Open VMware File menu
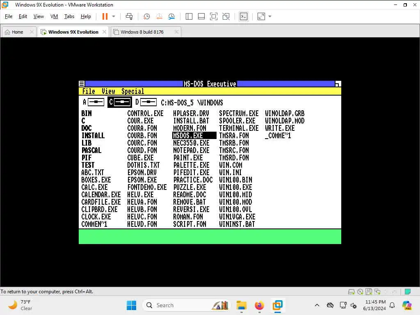Viewport: 420px width, 315px height. click(9, 16)
